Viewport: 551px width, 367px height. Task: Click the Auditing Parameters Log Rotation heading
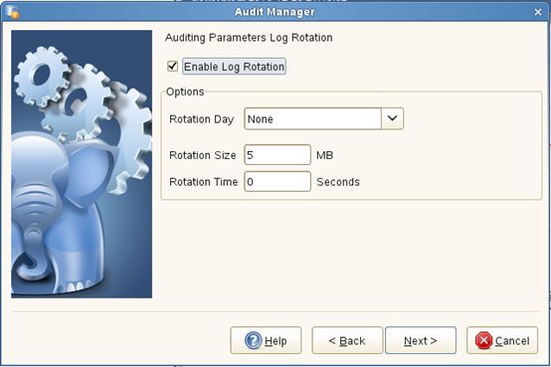click(x=249, y=38)
